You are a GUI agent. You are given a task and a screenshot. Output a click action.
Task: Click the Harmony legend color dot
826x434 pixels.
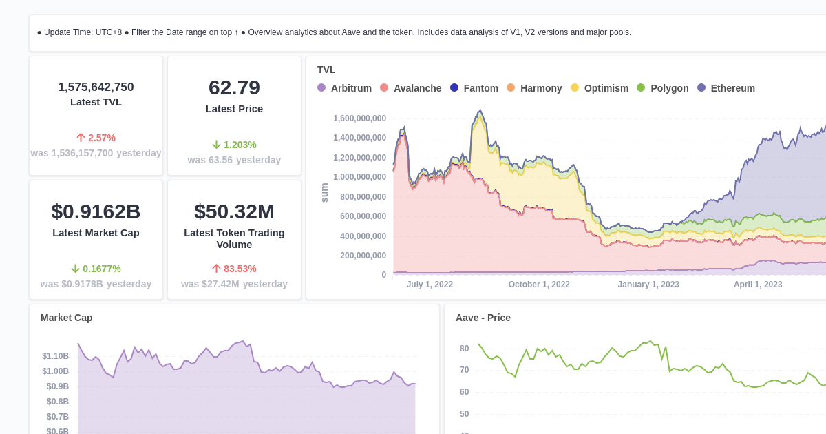(x=511, y=88)
